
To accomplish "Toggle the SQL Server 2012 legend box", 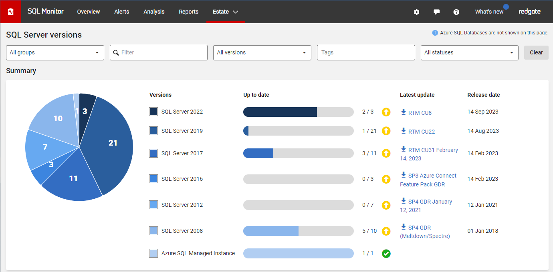I will (x=153, y=205).
